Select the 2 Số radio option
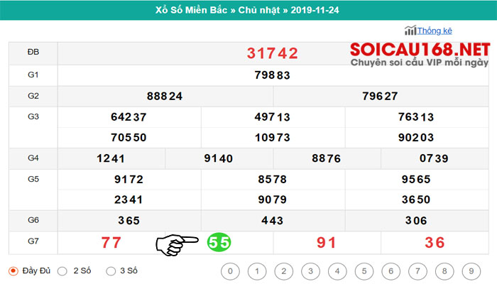 [62, 271]
